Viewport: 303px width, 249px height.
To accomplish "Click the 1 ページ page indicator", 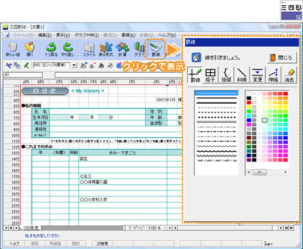I will pyautogui.click(x=136, y=228).
